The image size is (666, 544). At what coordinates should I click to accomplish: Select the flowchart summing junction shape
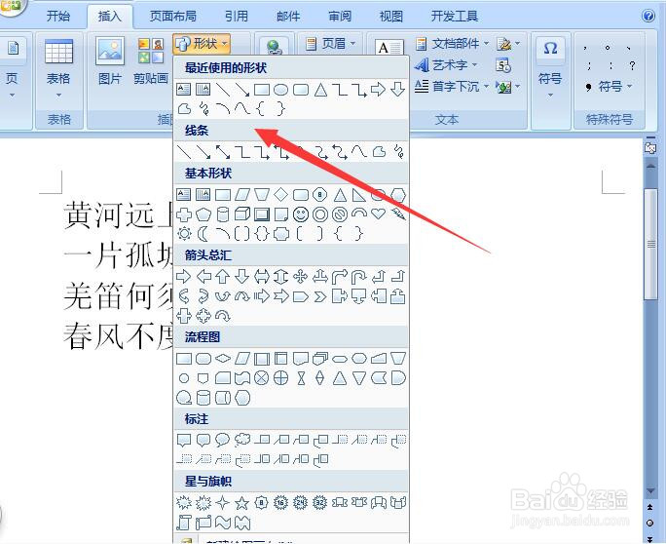(262, 377)
